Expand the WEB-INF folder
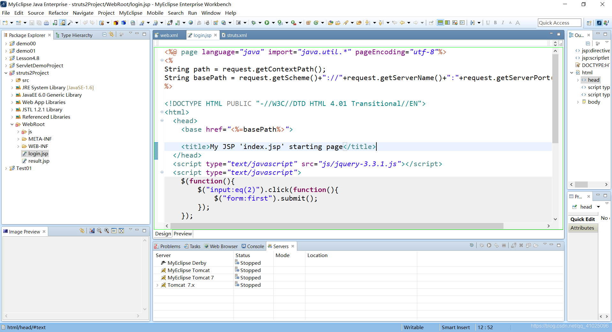The width and height of the screenshot is (612, 332). pos(18,146)
